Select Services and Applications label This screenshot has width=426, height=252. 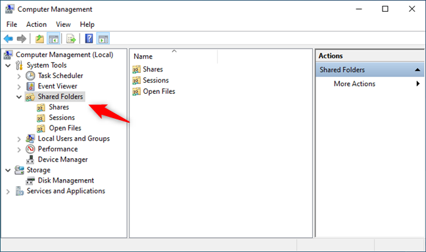(66, 191)
